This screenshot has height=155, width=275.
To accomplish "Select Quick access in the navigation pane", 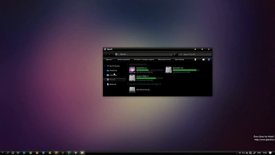I will coord(114,66).
